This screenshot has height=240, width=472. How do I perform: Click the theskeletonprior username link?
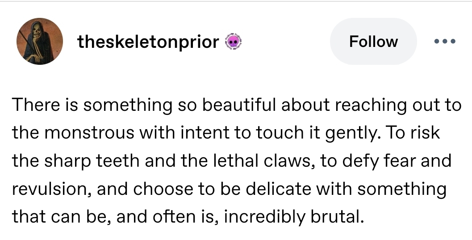tap(148, 42)
